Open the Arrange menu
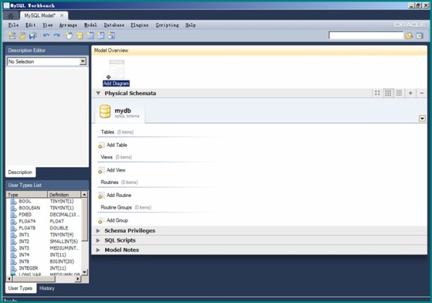 tap(68, 25)
